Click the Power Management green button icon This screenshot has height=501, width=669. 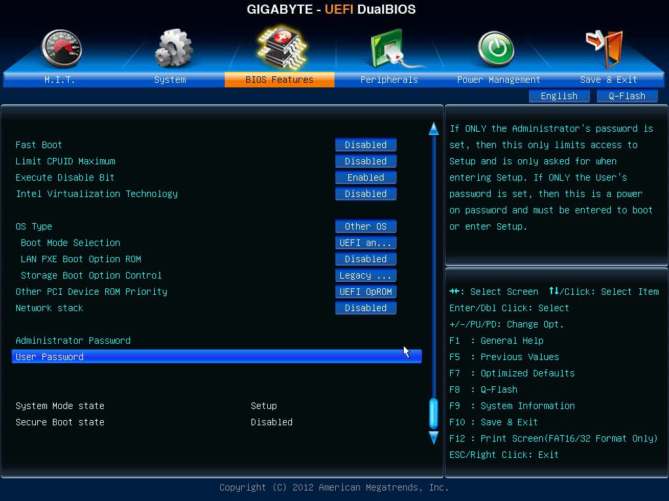[496, 49]
